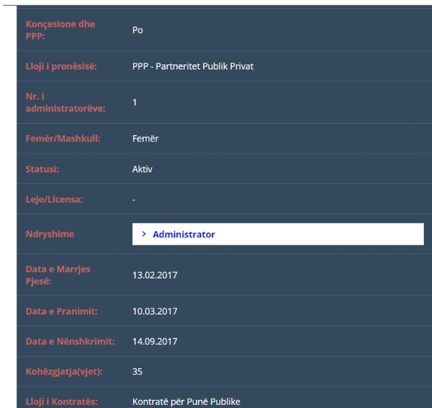Viewport: 432px width, 408px height.
Task: Click the 'Statusi:' label
Action: pyautogui.click(x=43, y=169)
